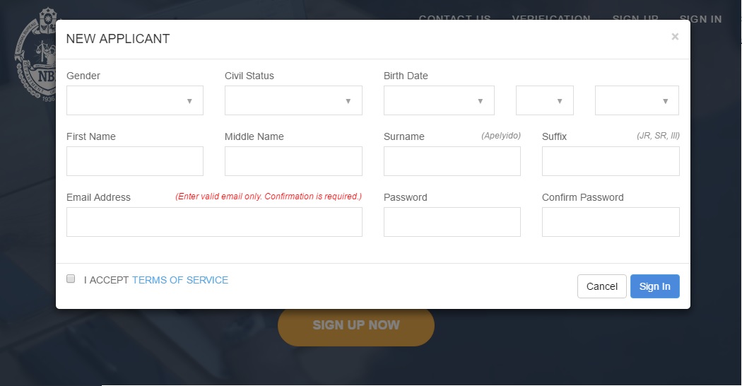
Task: Click the Sign Up Now button
Action: 356,325
